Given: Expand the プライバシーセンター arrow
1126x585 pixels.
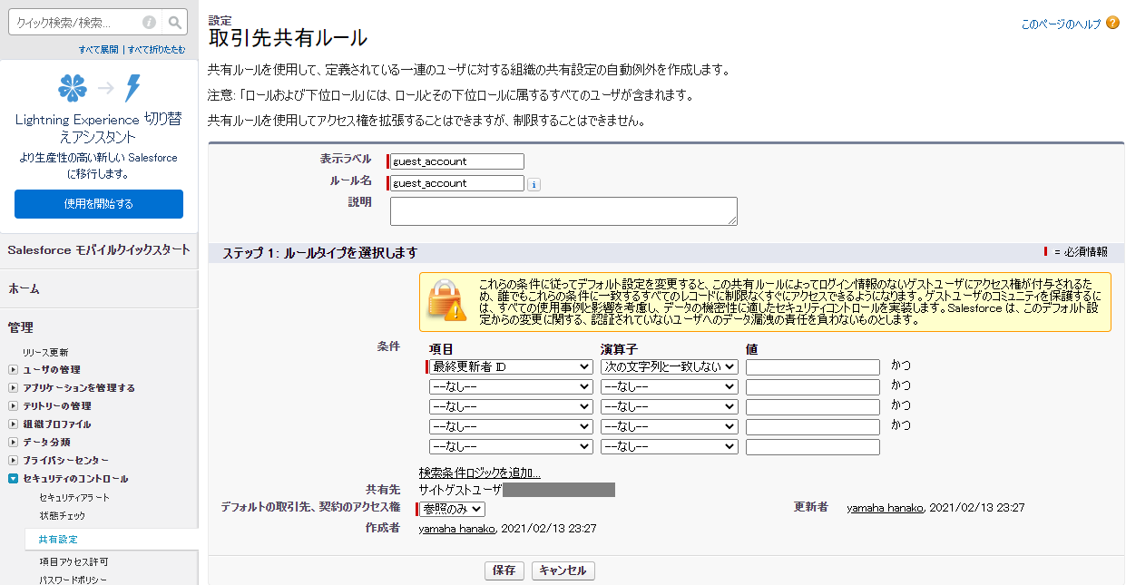Looking at the screenshot, I should [x=13, y=461].
